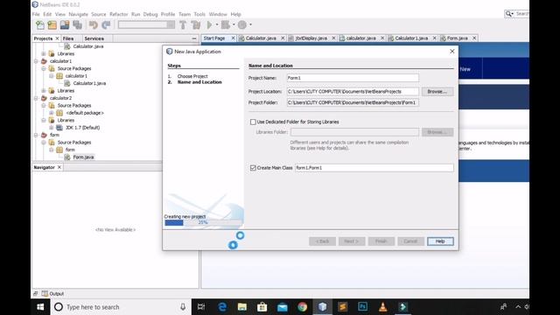Click the Build Project hammer icon

point(183,25)
